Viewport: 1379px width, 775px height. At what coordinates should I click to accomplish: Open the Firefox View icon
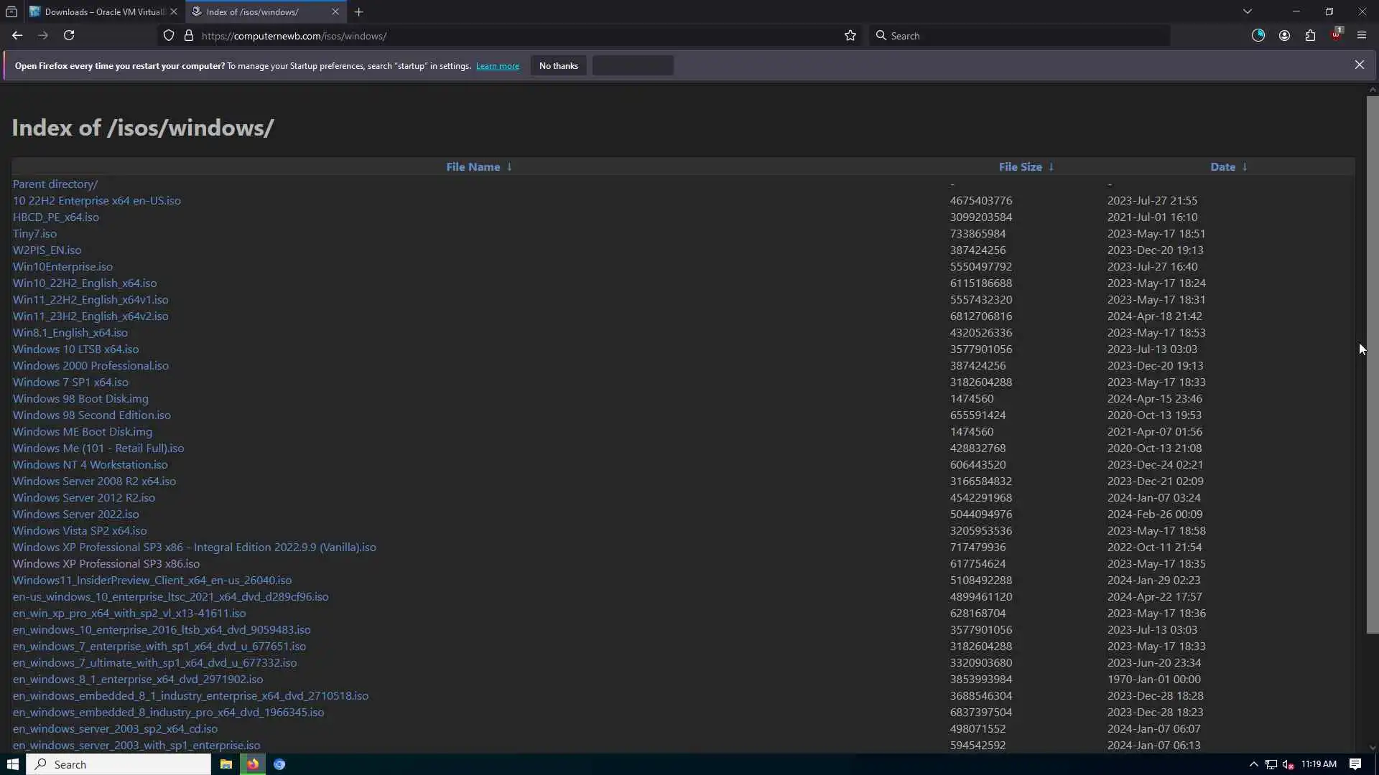[x=11, y=11]
